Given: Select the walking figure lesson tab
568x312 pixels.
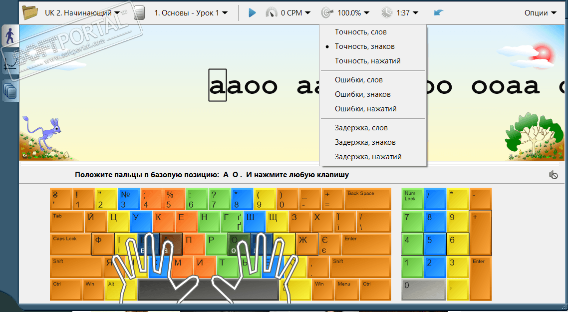Looking at the screenshot, I should click(10, 35).
